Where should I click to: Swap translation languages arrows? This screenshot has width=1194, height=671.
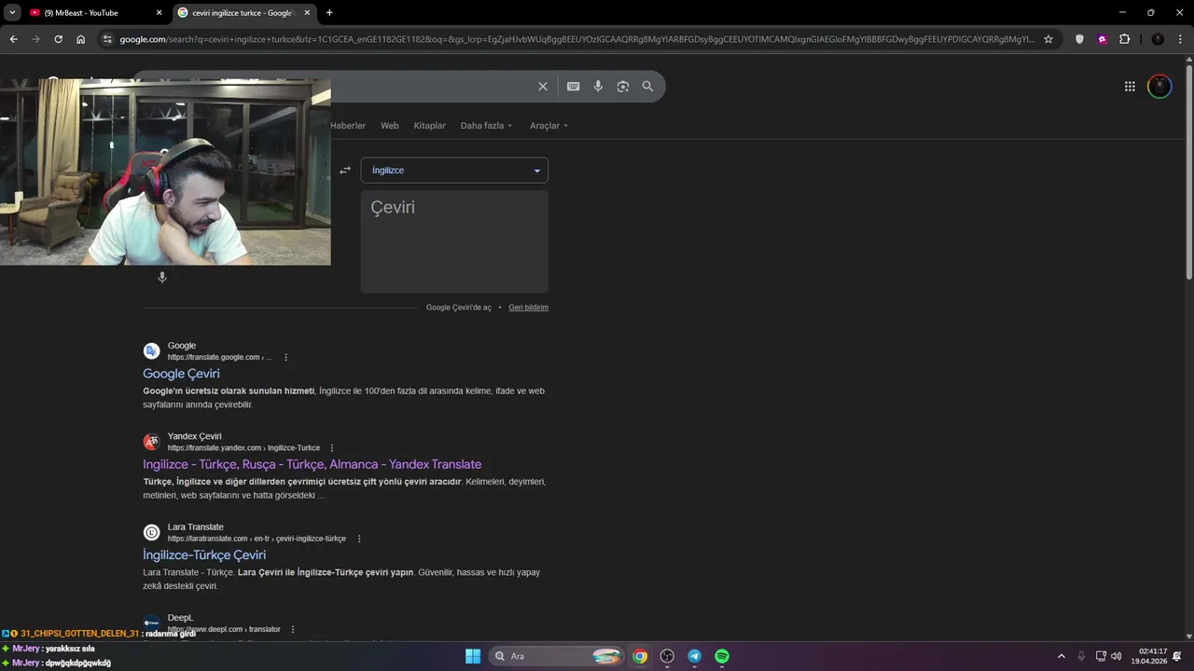click(345, 170)
